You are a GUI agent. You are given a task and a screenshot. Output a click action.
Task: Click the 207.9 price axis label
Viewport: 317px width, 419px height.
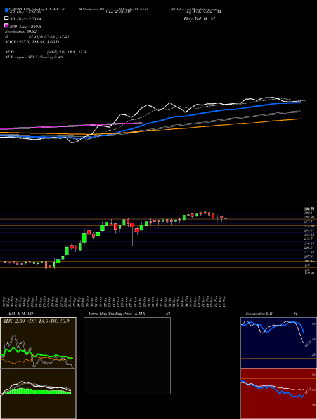tap(309, 256)
